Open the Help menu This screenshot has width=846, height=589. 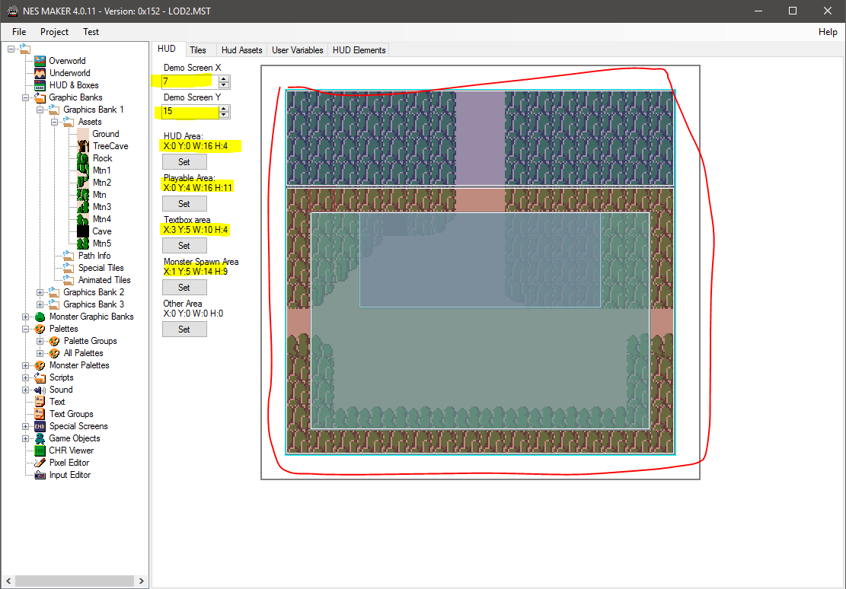click(828, 32)
